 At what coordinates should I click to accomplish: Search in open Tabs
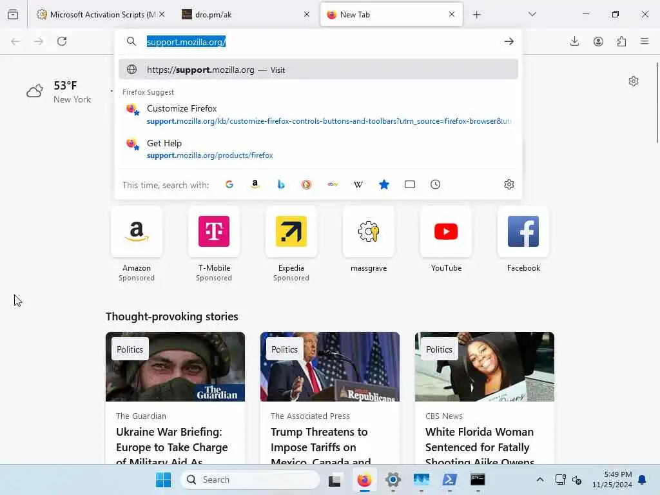(409, 184)
